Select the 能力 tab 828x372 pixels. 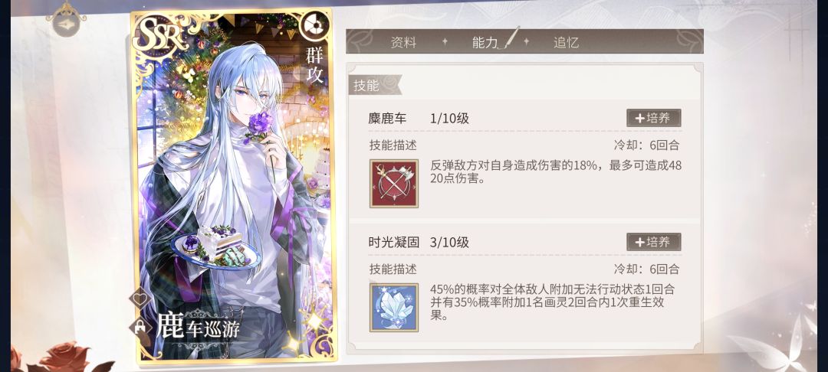point(485,43)
